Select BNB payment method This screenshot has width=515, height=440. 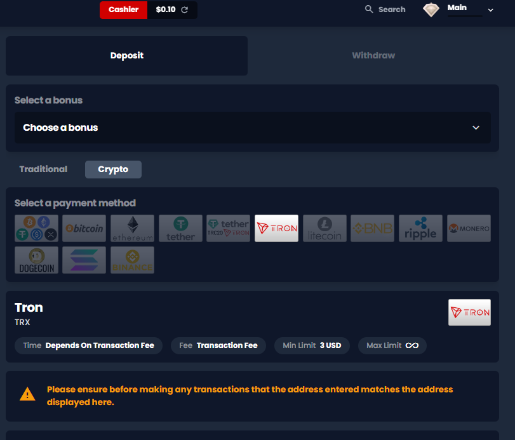(373, 228)
